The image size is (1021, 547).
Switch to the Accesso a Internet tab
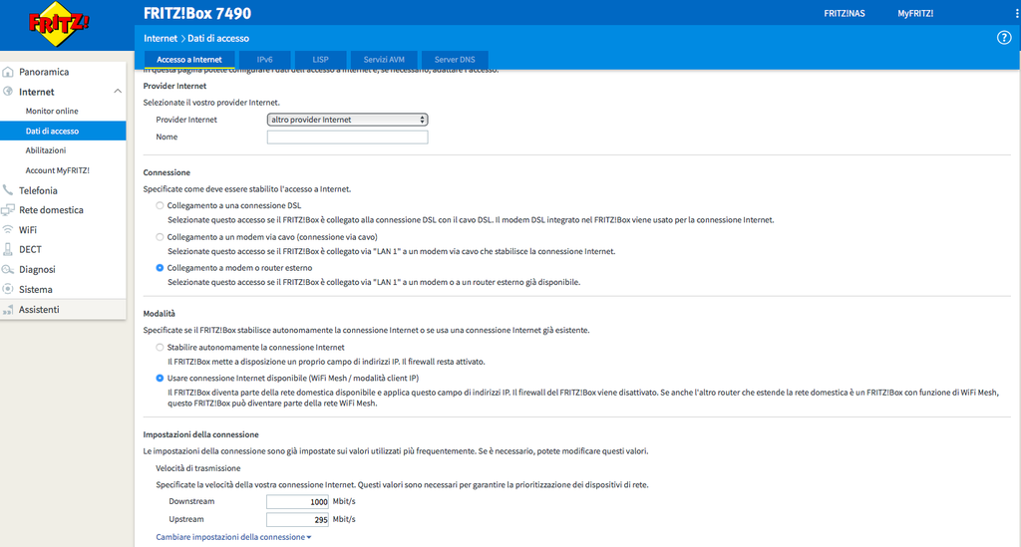tap(188, 59)
